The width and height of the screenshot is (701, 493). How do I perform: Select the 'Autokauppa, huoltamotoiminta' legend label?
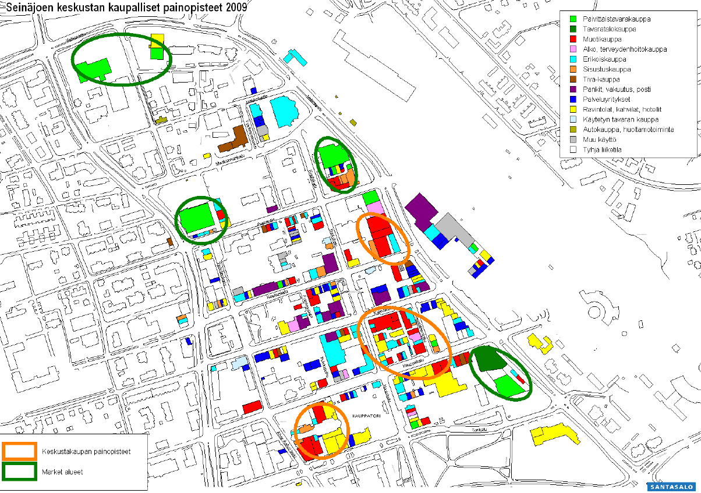[628, 130]
